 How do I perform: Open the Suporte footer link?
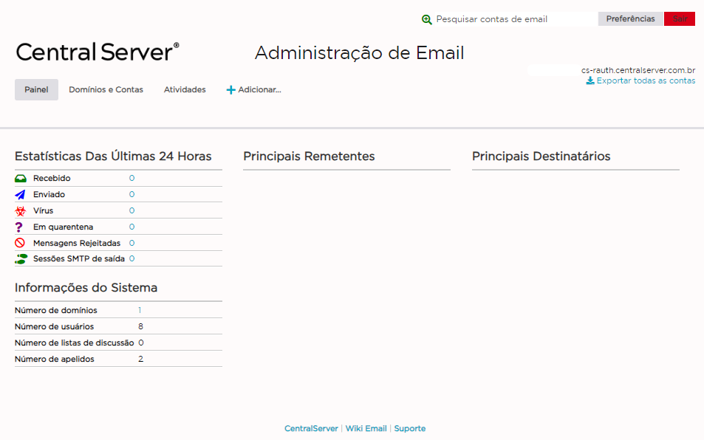409,428
